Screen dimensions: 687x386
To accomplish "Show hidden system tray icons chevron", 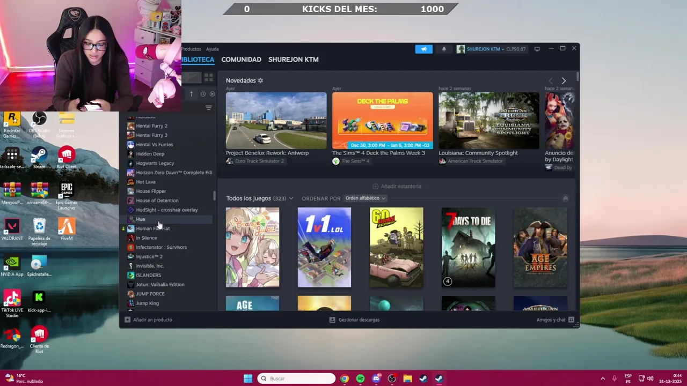I will coord(603,378).
